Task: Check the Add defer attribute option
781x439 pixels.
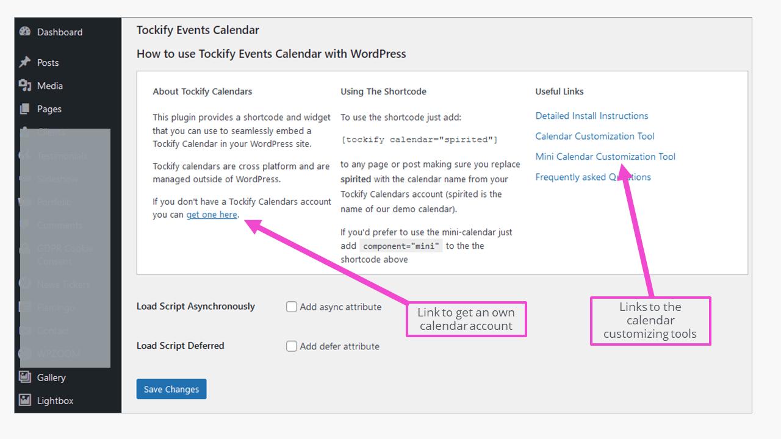Action: click(292, 346)
